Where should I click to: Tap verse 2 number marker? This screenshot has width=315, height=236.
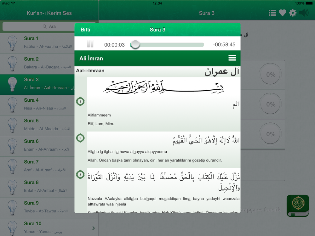tap(80, 138)
